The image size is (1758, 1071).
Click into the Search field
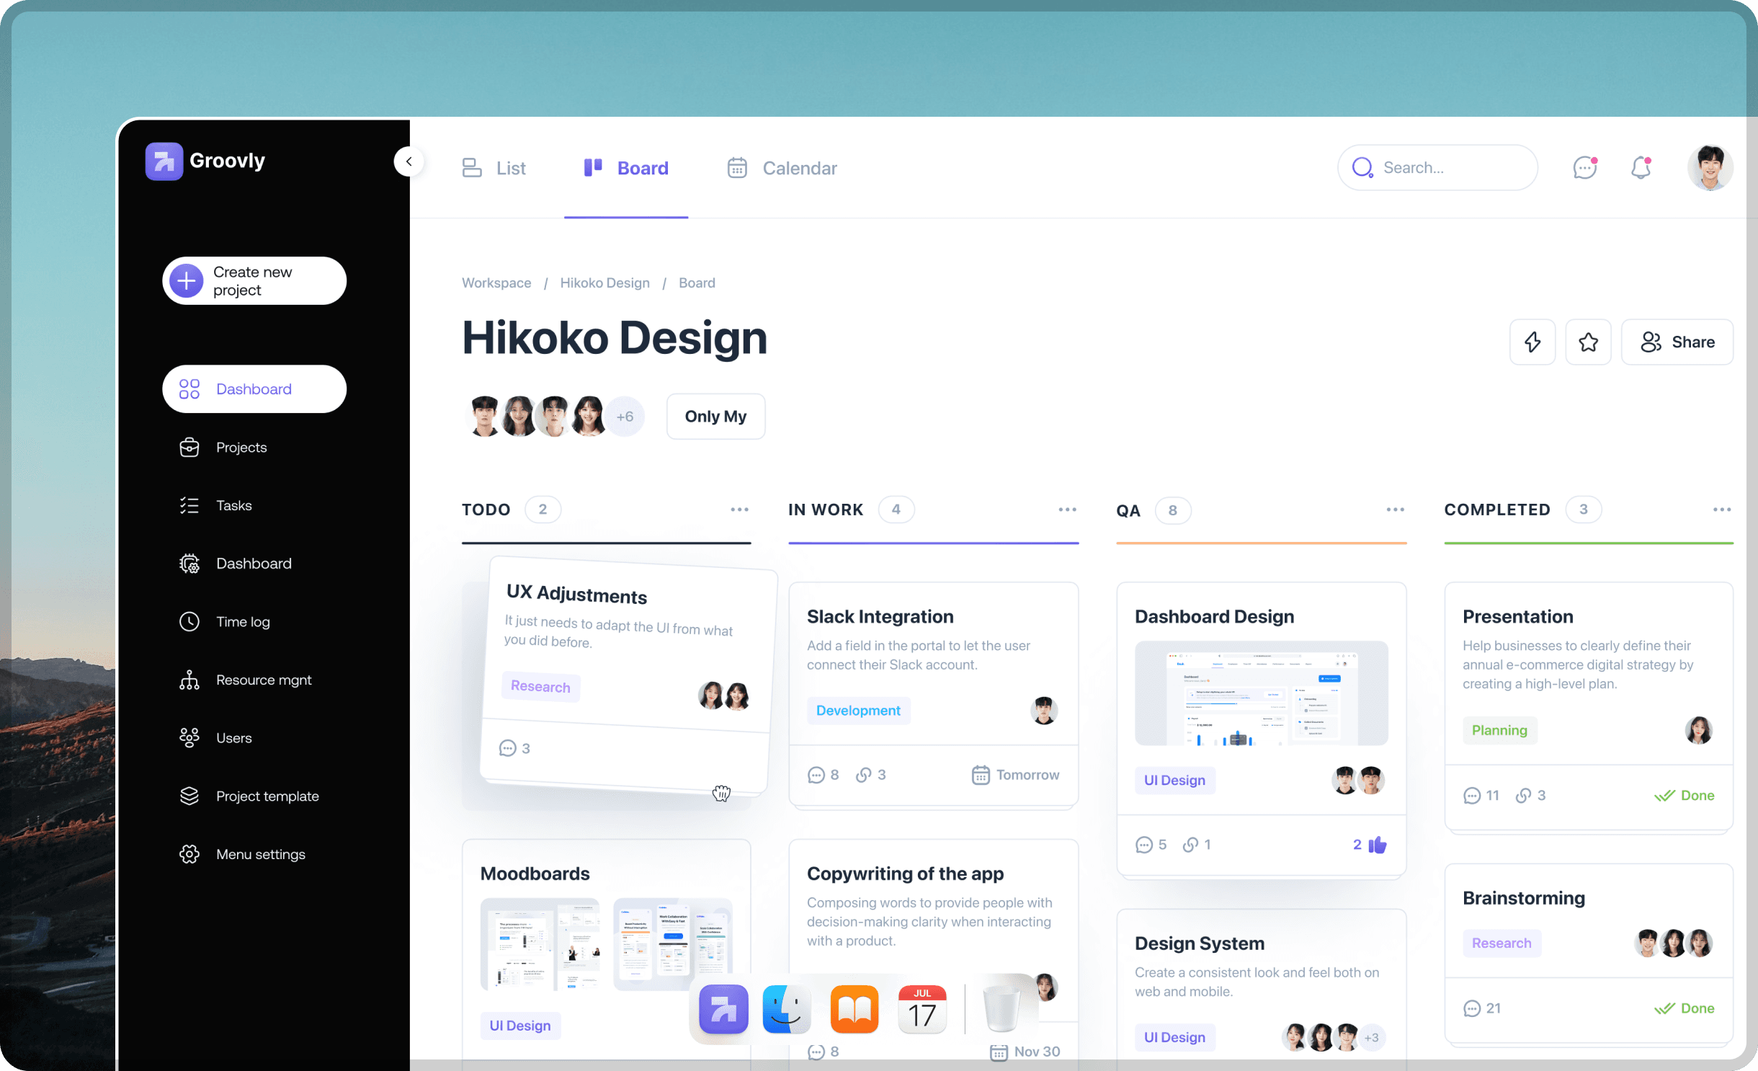[x=1438, y=168]
